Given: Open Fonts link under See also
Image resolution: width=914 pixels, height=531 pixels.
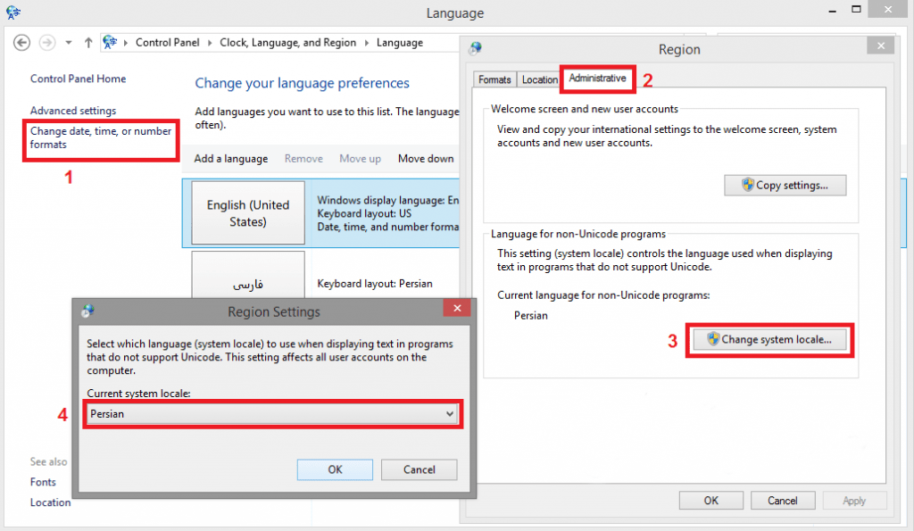Looking at the screenshot, I should point(43,482).
